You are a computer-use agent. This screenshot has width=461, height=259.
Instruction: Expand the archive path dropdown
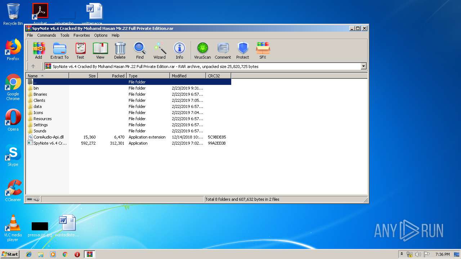363,66
